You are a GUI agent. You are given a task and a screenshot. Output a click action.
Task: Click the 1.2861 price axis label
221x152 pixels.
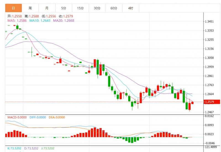(x=209, y=76)
